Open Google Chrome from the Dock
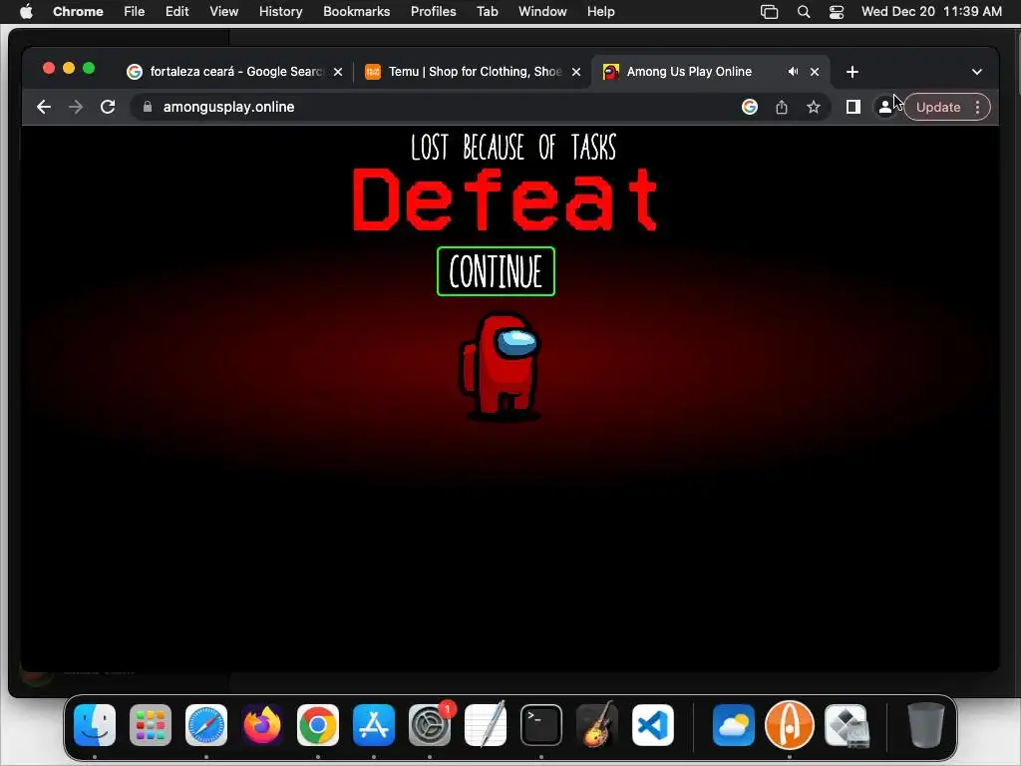This screenshot has width=1021, height=766. coord(318,725)
